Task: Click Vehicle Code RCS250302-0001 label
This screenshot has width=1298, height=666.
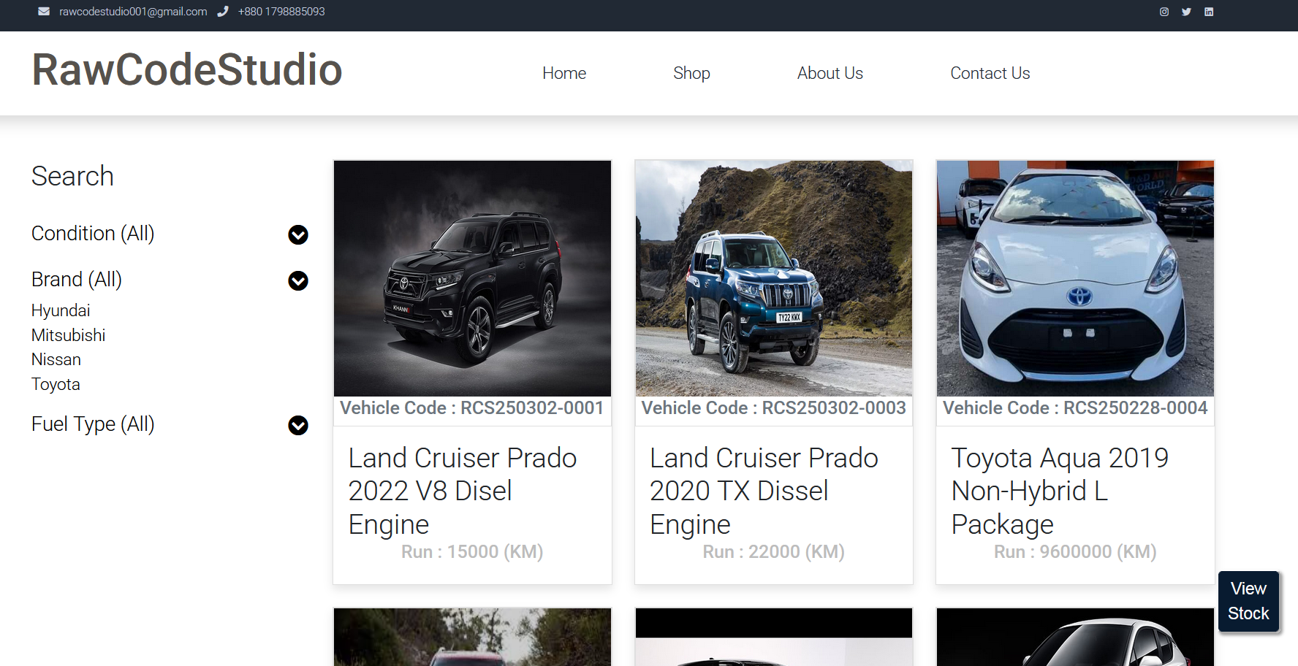Action: coord(472,408)
